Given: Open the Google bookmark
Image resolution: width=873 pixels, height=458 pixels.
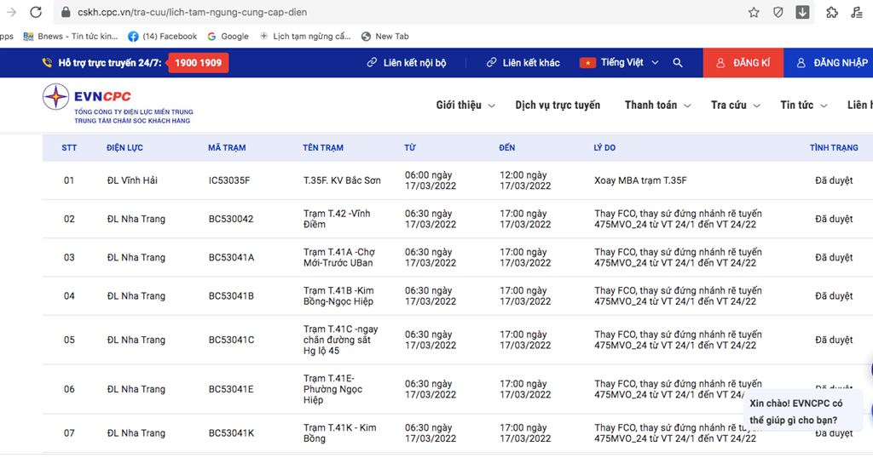Looking at the screenshot, I should (228, 37).
